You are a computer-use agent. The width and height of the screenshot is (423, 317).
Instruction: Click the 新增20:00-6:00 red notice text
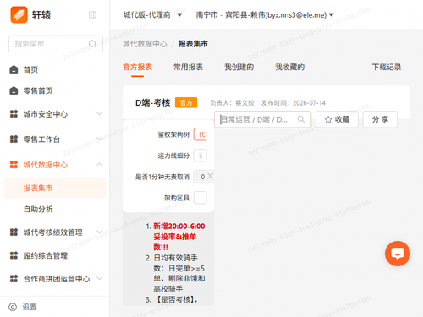(x=179, y=237)
